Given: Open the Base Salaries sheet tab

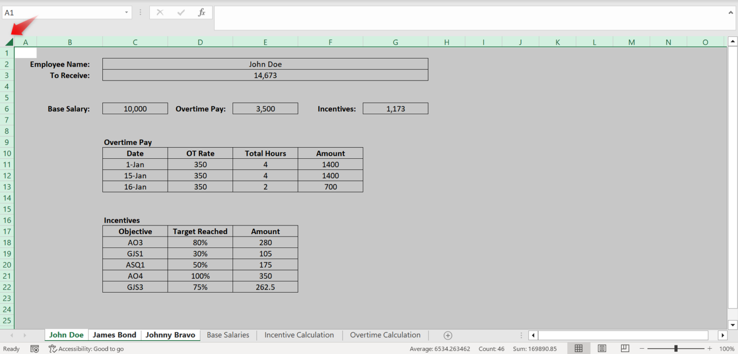Looking at the screenshot, I should [228, 335].
